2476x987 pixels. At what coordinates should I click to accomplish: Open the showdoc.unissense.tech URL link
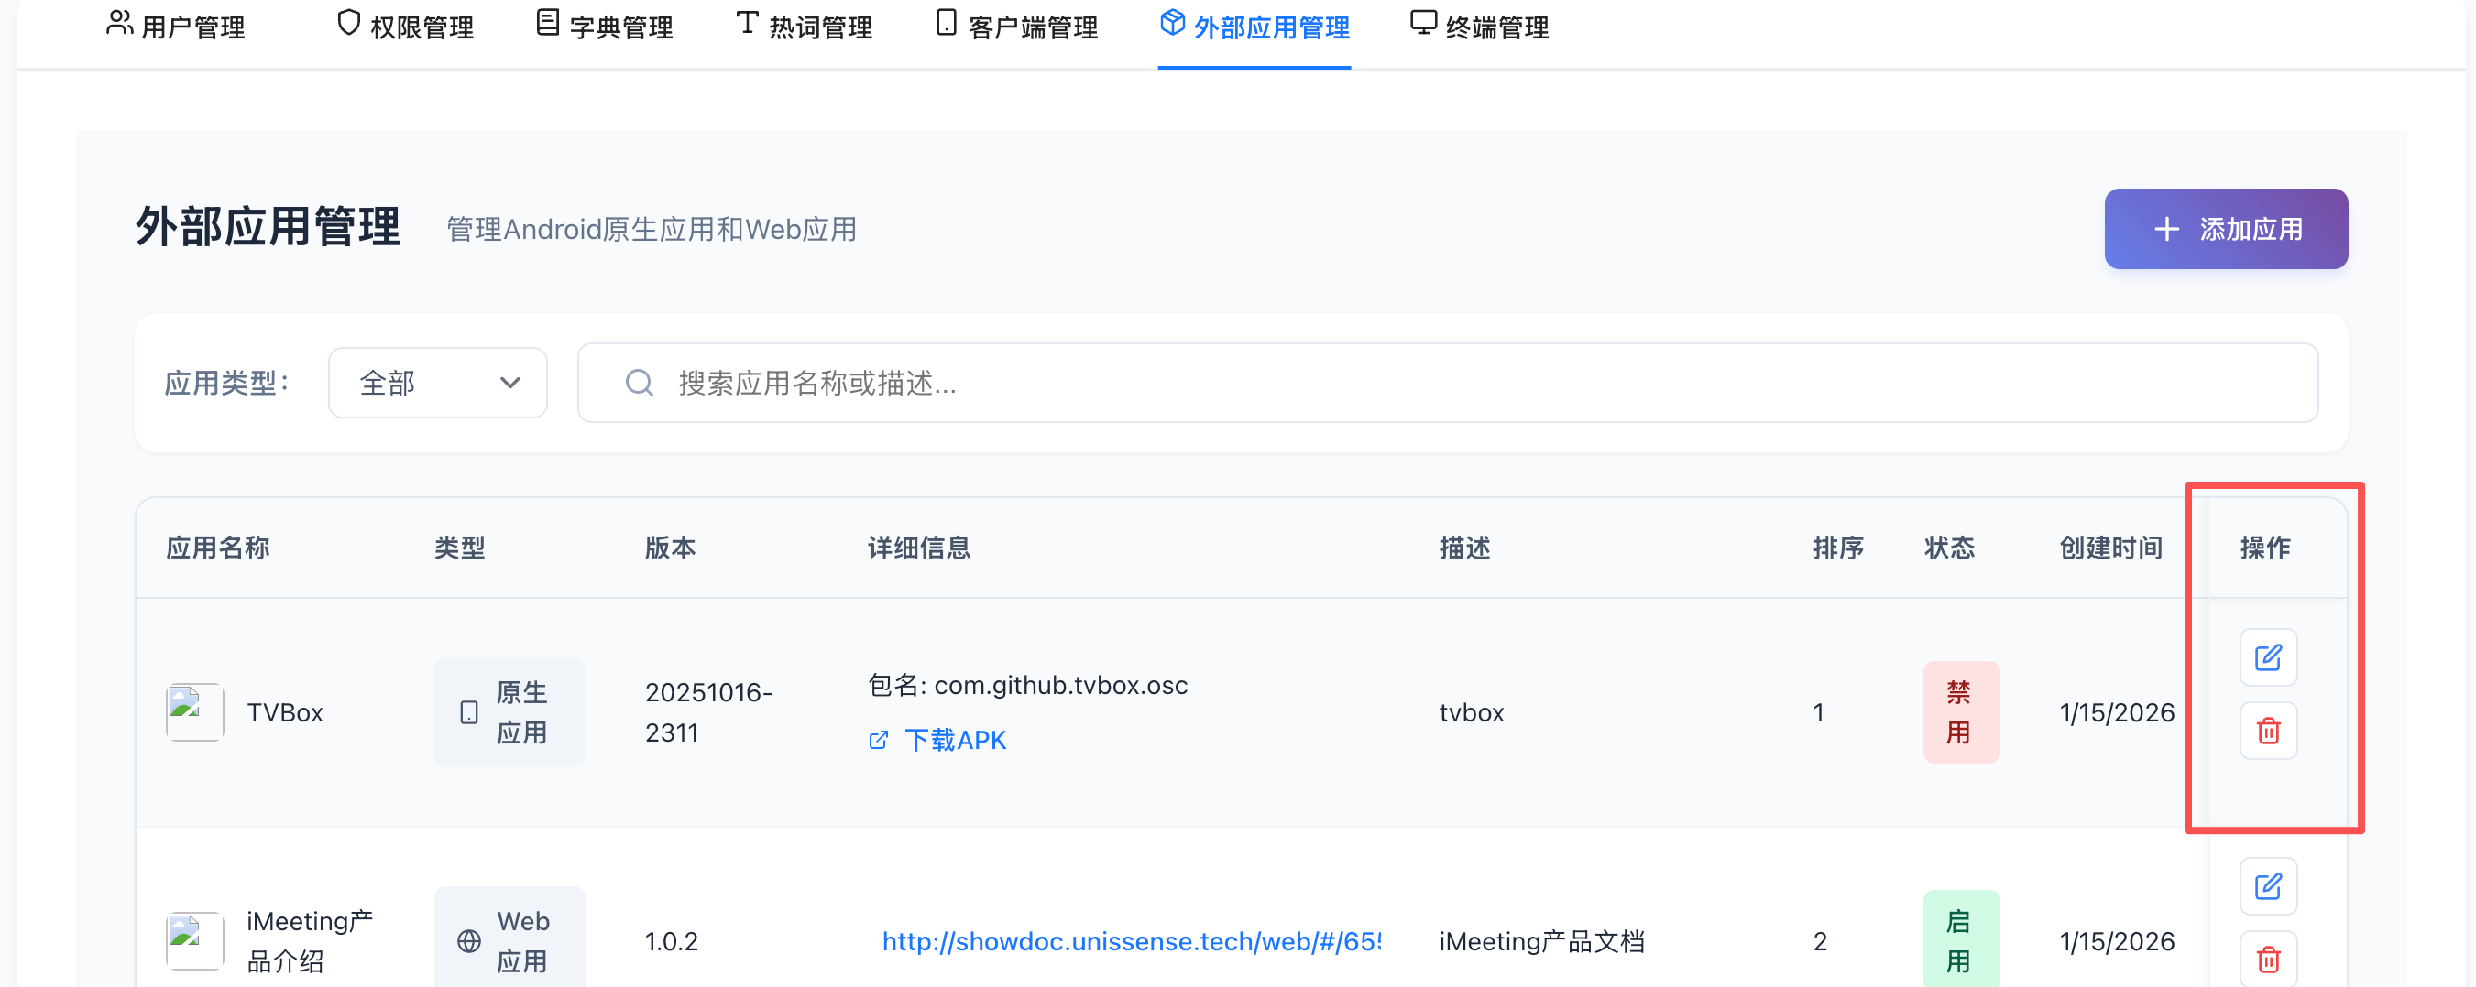(1131, 941)
